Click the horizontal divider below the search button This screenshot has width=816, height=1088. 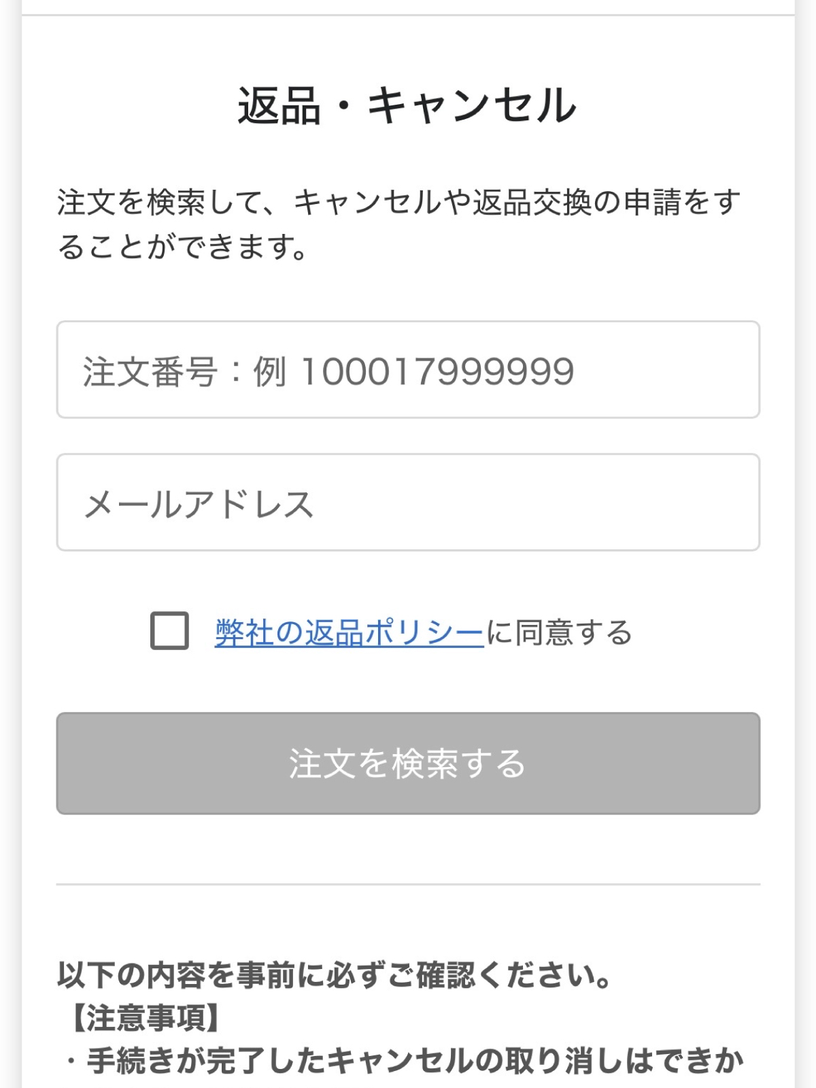point(408,885)
